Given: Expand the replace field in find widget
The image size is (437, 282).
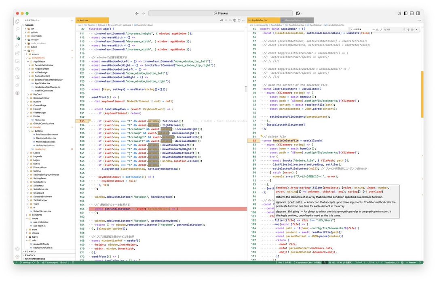Looking at the screenshot, I should [x=351, y=29].
